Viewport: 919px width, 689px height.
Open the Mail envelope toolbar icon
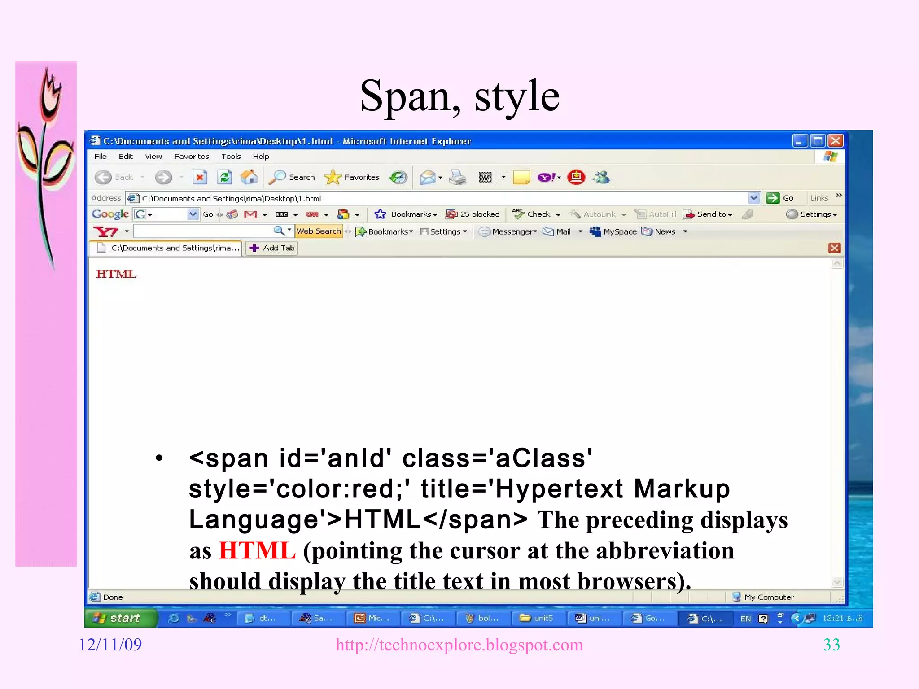tap(428, 178)
